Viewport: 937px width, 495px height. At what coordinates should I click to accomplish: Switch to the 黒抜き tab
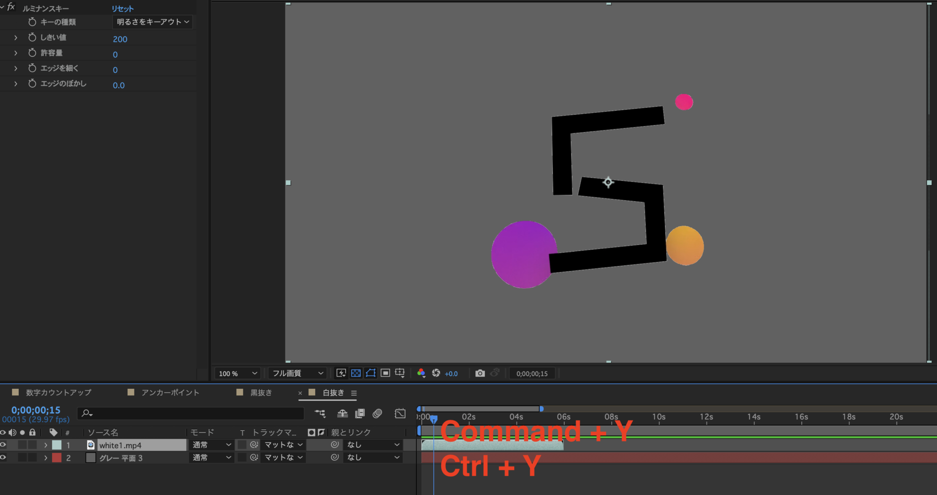[x=261, y=393]
